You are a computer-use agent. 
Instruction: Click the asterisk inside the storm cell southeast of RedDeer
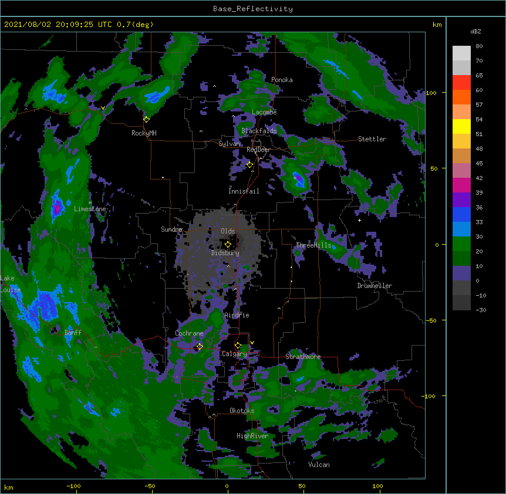click(x=295, y=178)
